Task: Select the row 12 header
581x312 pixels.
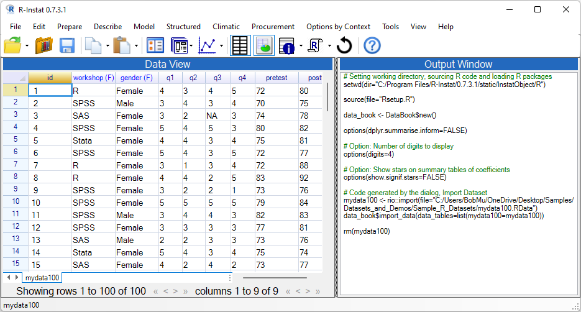Action: pyautogui.click(x=16, y=226)
